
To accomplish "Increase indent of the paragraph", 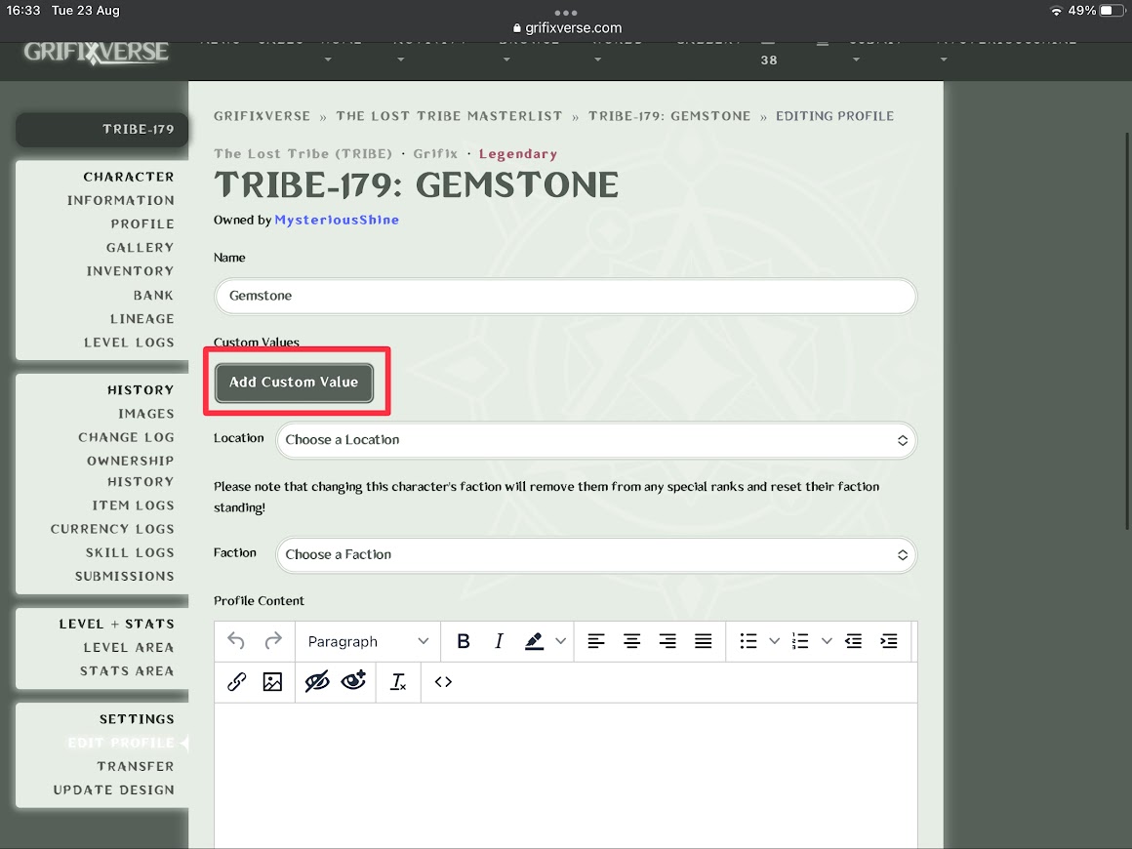I will [x=889, y=641].
